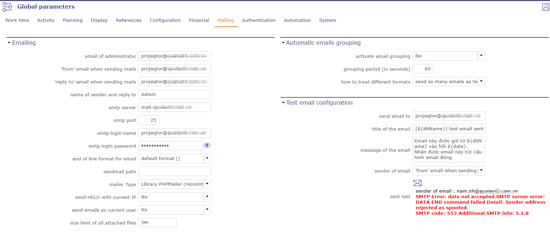Go to the Work time tab
The width and height of the screenshot is (550, 238).
(17, 20)
